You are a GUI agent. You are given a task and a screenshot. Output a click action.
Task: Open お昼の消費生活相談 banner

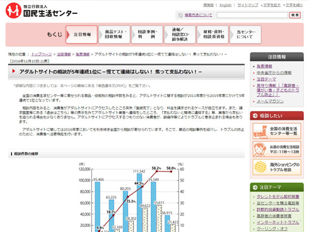pyautogui.click(x=277, y=149)
